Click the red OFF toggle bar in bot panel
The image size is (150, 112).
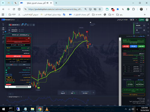pyautogui.click(x=18, y=56)
